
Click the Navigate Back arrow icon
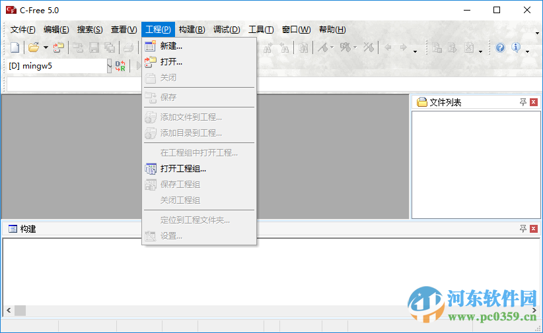click(388, 47)
